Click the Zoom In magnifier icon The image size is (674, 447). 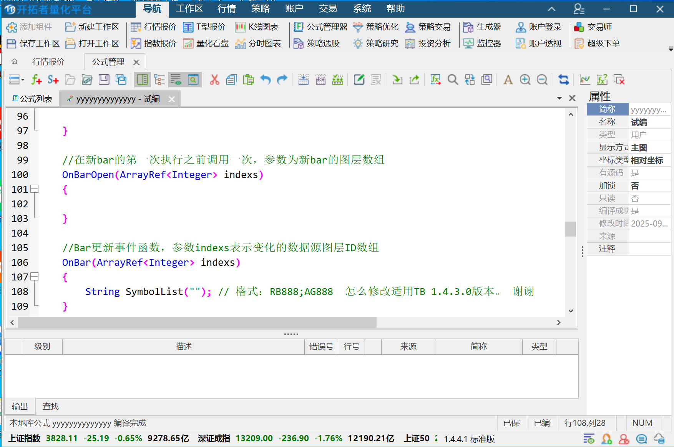(525, 80)
